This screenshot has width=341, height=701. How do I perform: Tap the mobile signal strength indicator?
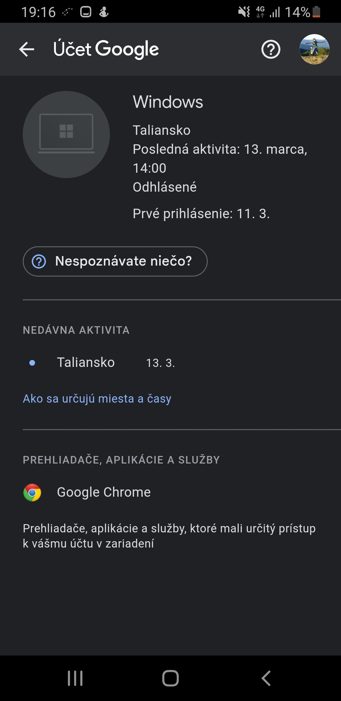[275, 12]
